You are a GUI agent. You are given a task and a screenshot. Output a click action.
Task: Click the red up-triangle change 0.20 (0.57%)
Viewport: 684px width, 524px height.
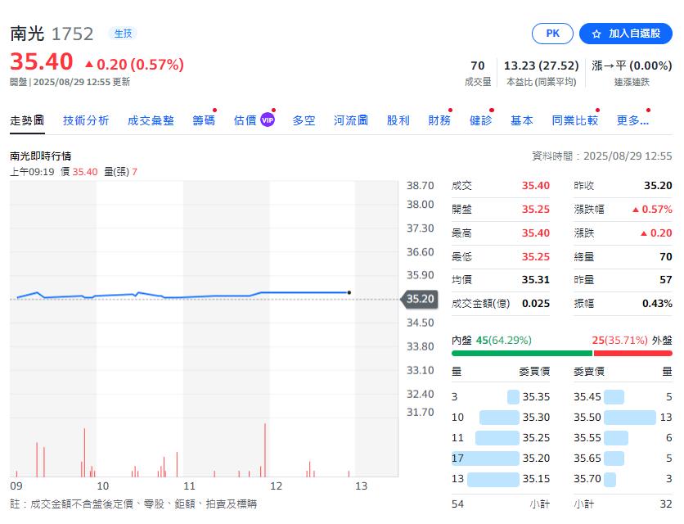[134, 65]
